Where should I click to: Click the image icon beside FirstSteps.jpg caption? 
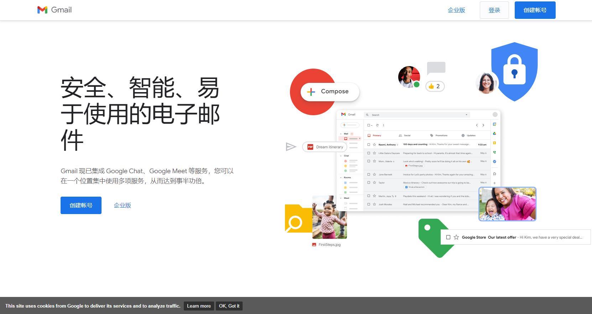click(314, 245)
